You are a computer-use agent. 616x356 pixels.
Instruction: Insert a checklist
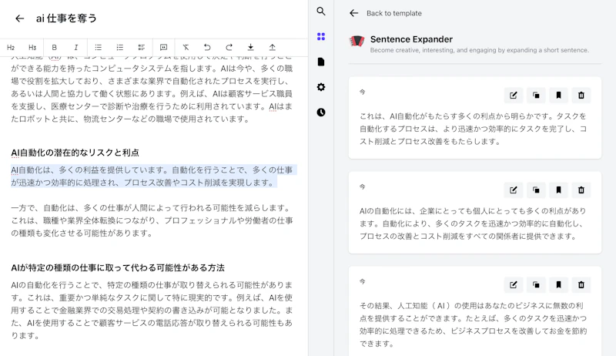pos(142,48)
